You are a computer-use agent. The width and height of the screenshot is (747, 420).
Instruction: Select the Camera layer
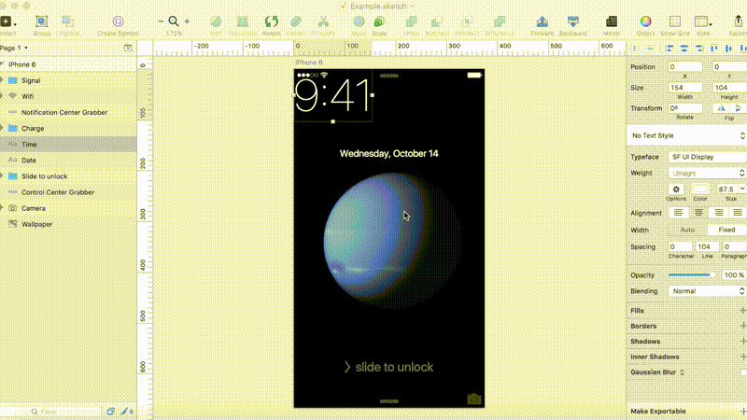click(68, 208)
